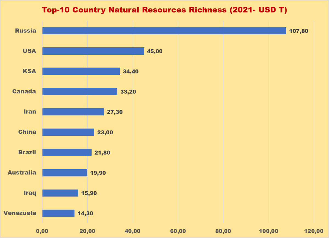The image size is (329, 238).
Task: Click the 14,30 data label
Action: point(86,213)
